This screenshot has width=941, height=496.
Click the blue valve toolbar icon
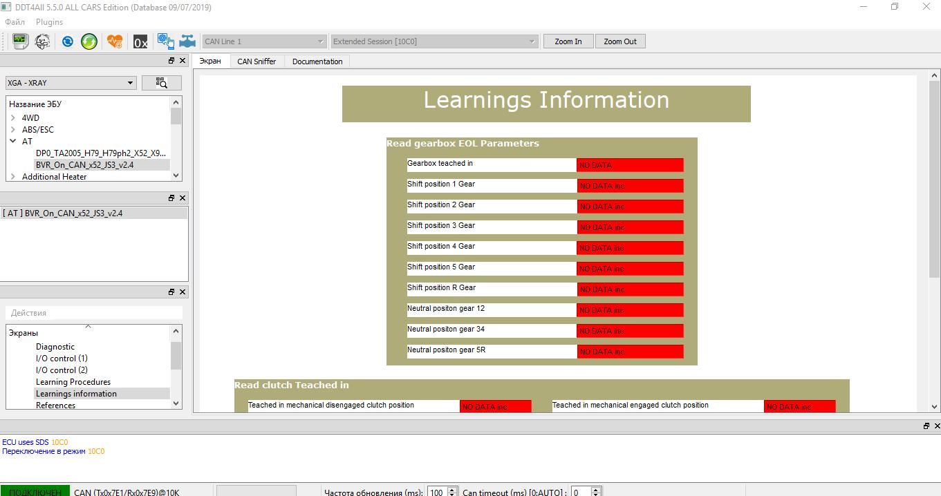(x=187, y=41)
